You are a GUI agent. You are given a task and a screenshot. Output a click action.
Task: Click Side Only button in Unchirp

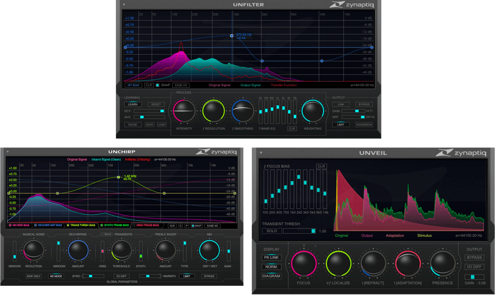click(x=33, y=276)
